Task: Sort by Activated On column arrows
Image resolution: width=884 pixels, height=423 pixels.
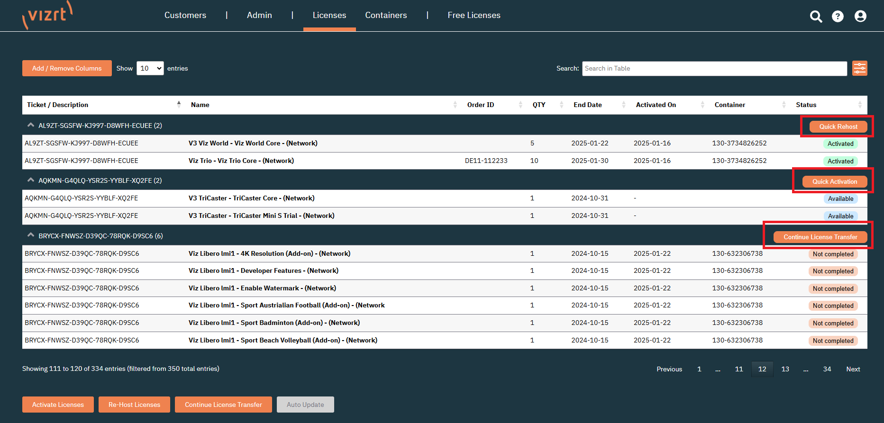Action: pos(702,105)
